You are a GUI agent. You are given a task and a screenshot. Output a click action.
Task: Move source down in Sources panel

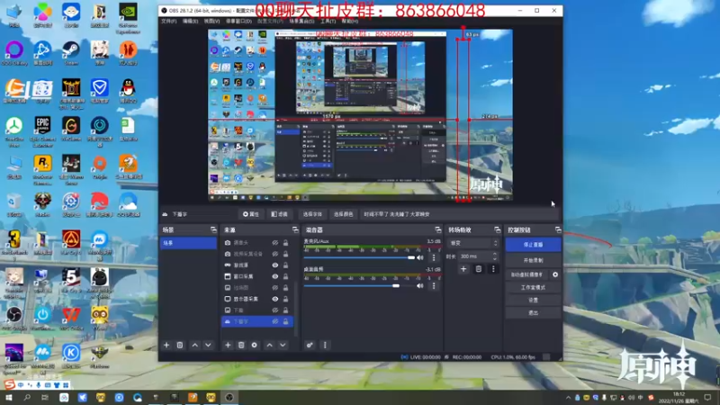point(283,345)
